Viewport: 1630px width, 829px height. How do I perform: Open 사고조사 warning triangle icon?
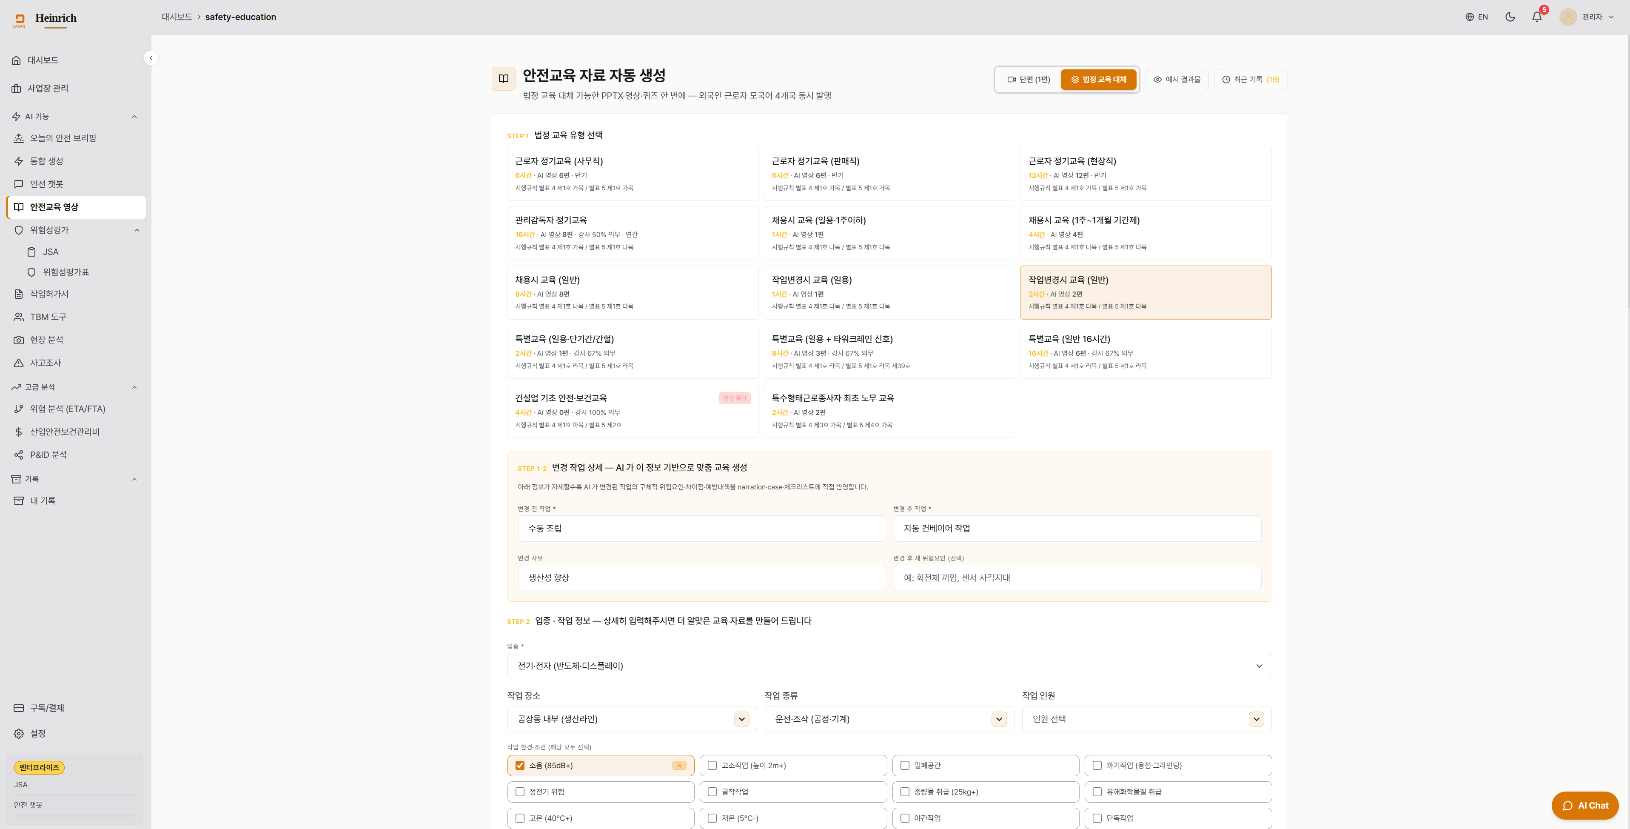click(19, 363)
